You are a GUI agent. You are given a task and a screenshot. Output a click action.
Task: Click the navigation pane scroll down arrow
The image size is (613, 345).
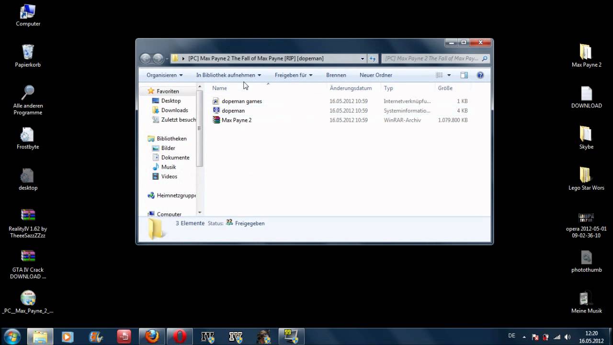(x=200, y=212)
